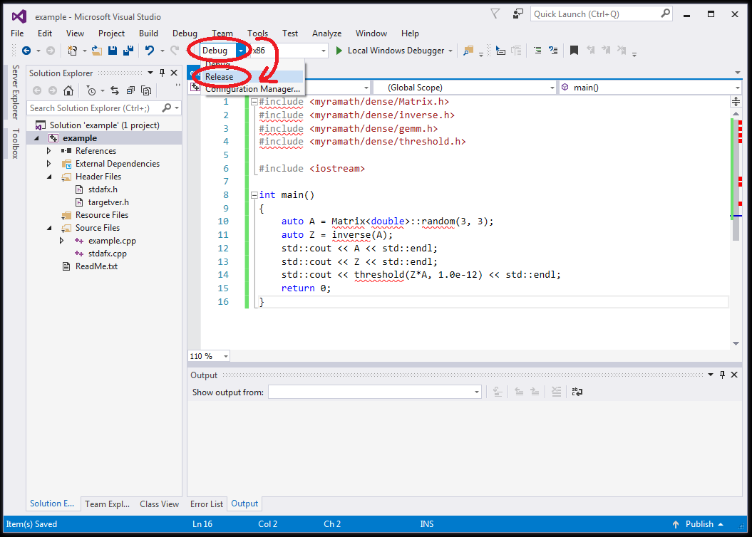This screenshot has height=537, width=752.
Task: Pin the Output panel
Action: [722, 375]
